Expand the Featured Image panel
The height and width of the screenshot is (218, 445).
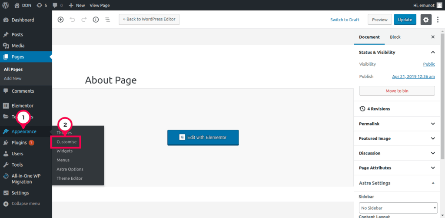point(433,138)
